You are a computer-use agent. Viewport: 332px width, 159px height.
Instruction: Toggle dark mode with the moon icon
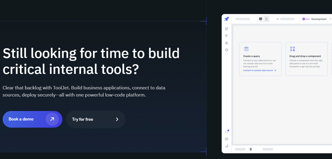tap(227, 146)
